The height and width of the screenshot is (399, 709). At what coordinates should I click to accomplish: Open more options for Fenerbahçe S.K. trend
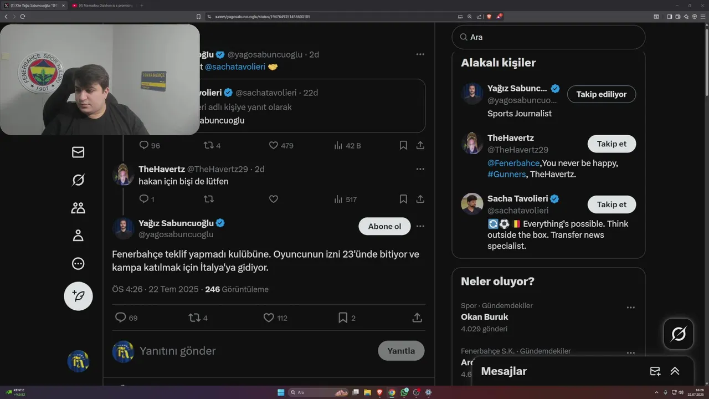click(x=630, y=352)
